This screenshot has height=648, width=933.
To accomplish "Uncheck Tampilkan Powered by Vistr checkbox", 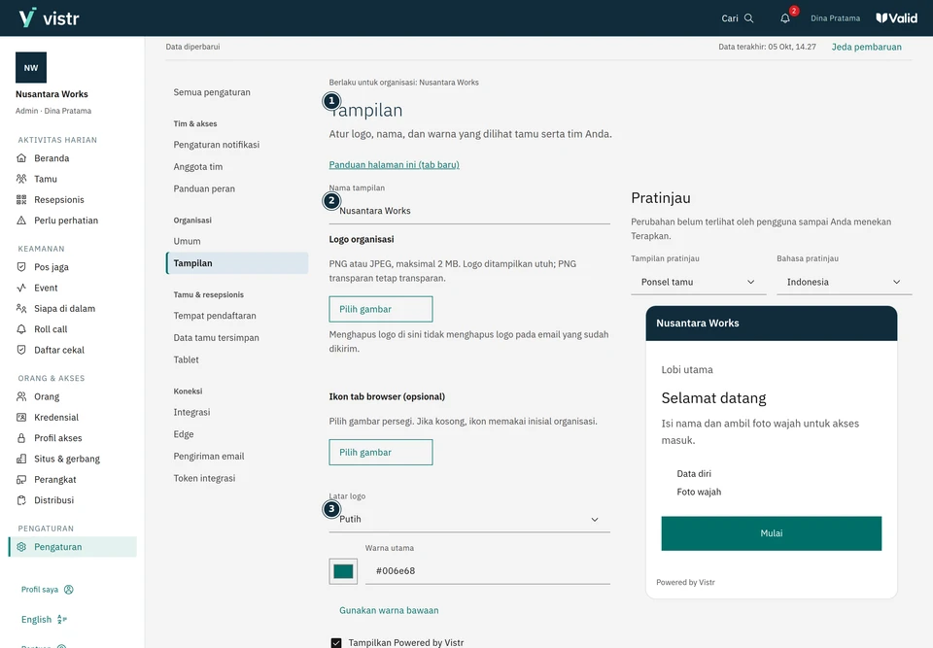I will click(336, 642).
